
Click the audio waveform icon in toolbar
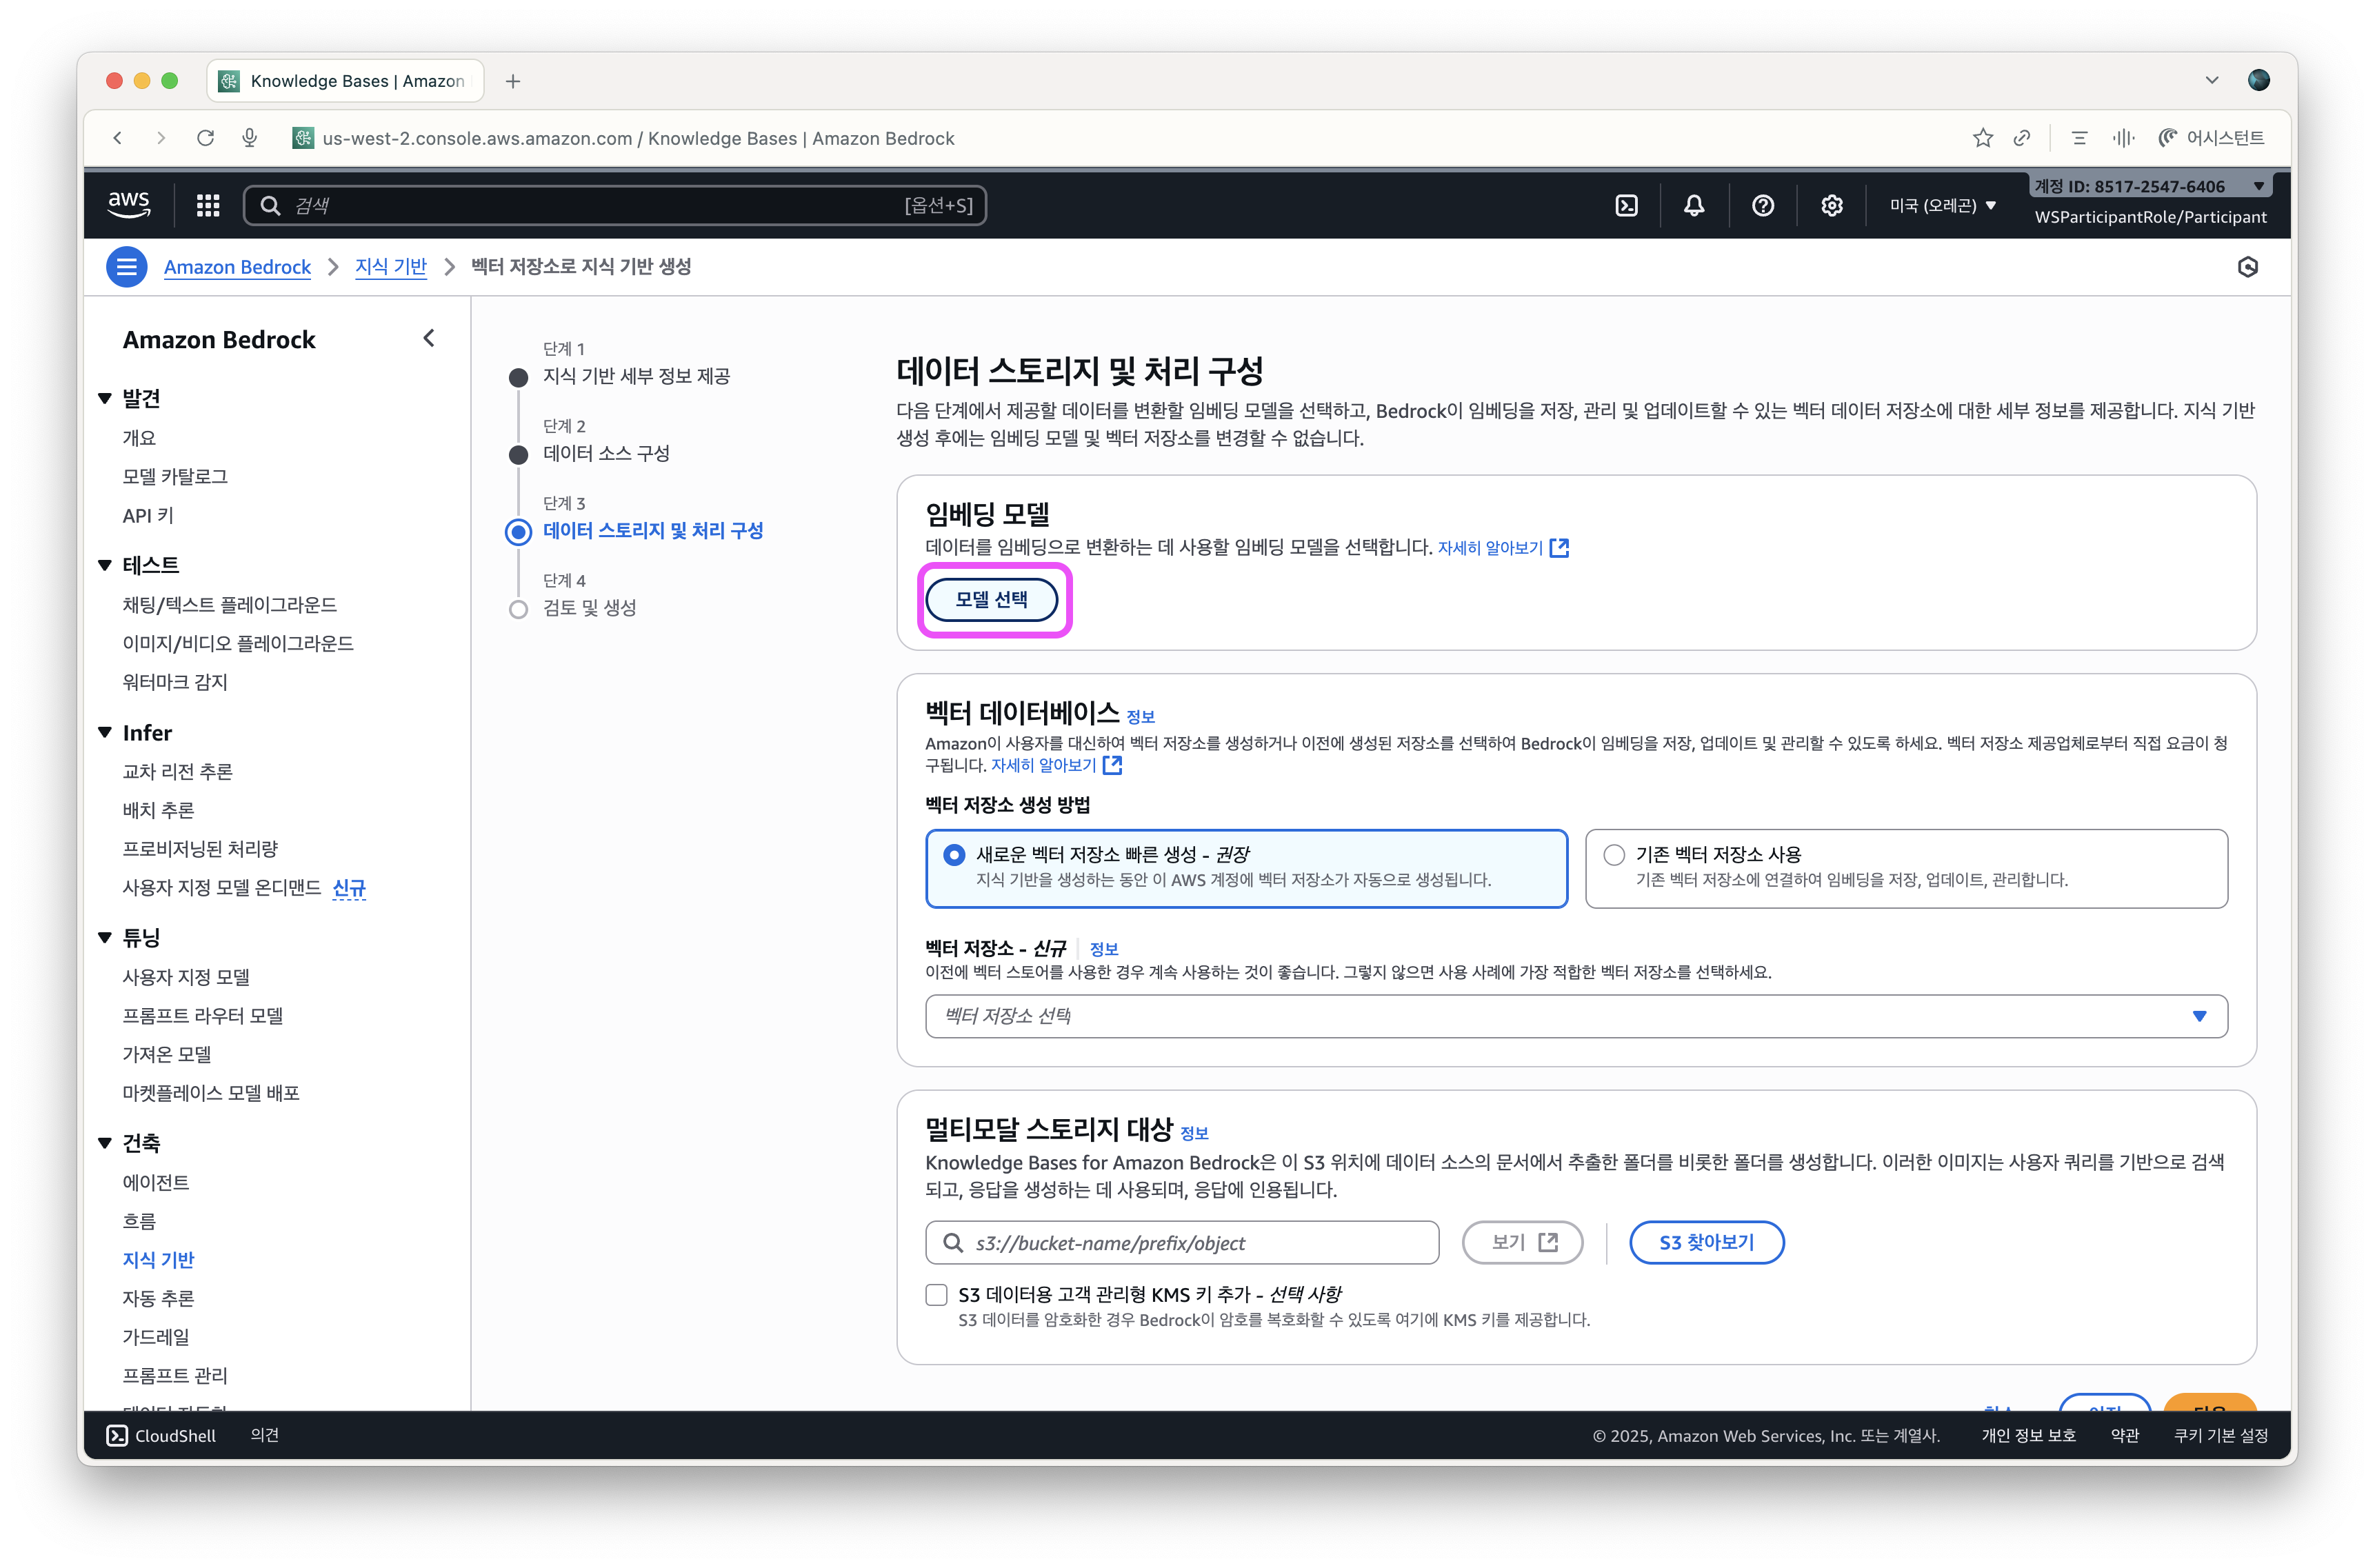2123,138
